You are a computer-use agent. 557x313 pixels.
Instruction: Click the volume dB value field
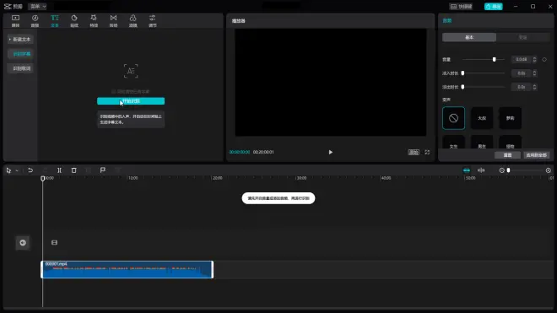[521, 59]
